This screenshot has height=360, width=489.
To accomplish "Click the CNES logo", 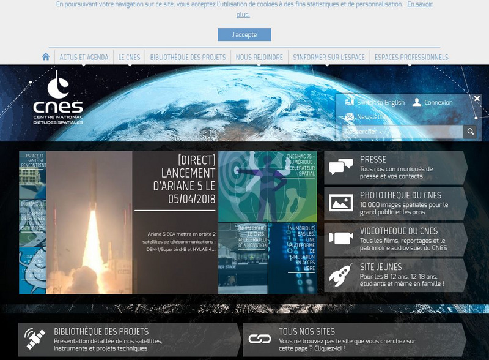I will (58, 97).
